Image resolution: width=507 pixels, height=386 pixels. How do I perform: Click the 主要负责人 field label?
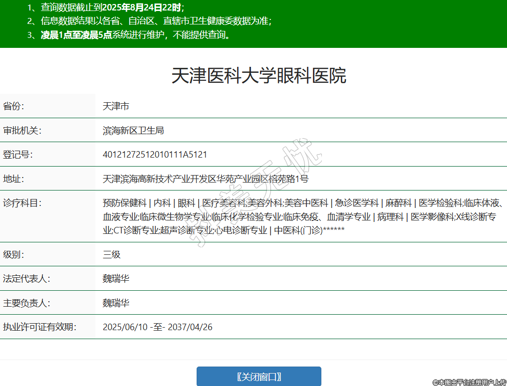point(26,303)
